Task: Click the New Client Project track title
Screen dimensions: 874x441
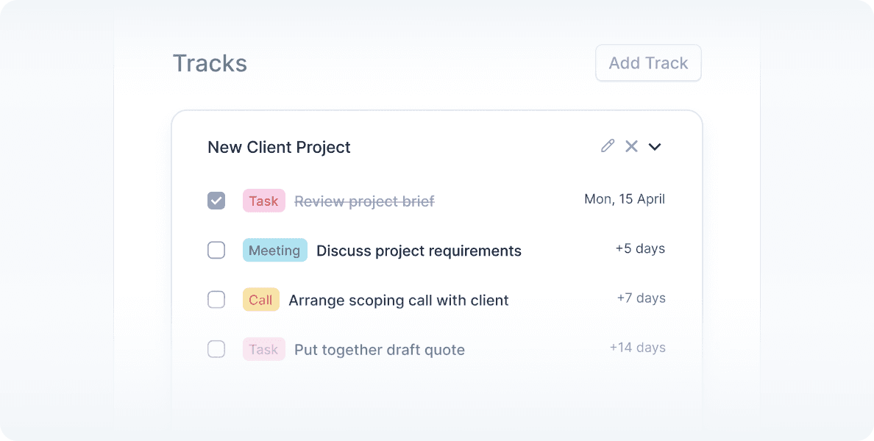Action: [x=279, y=147]
